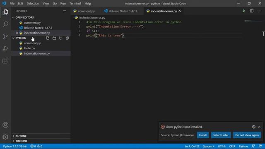Open the Manage gear icon
Image resolution: width=265 pixels, height=149 pixels.
(x=5, y=137)
